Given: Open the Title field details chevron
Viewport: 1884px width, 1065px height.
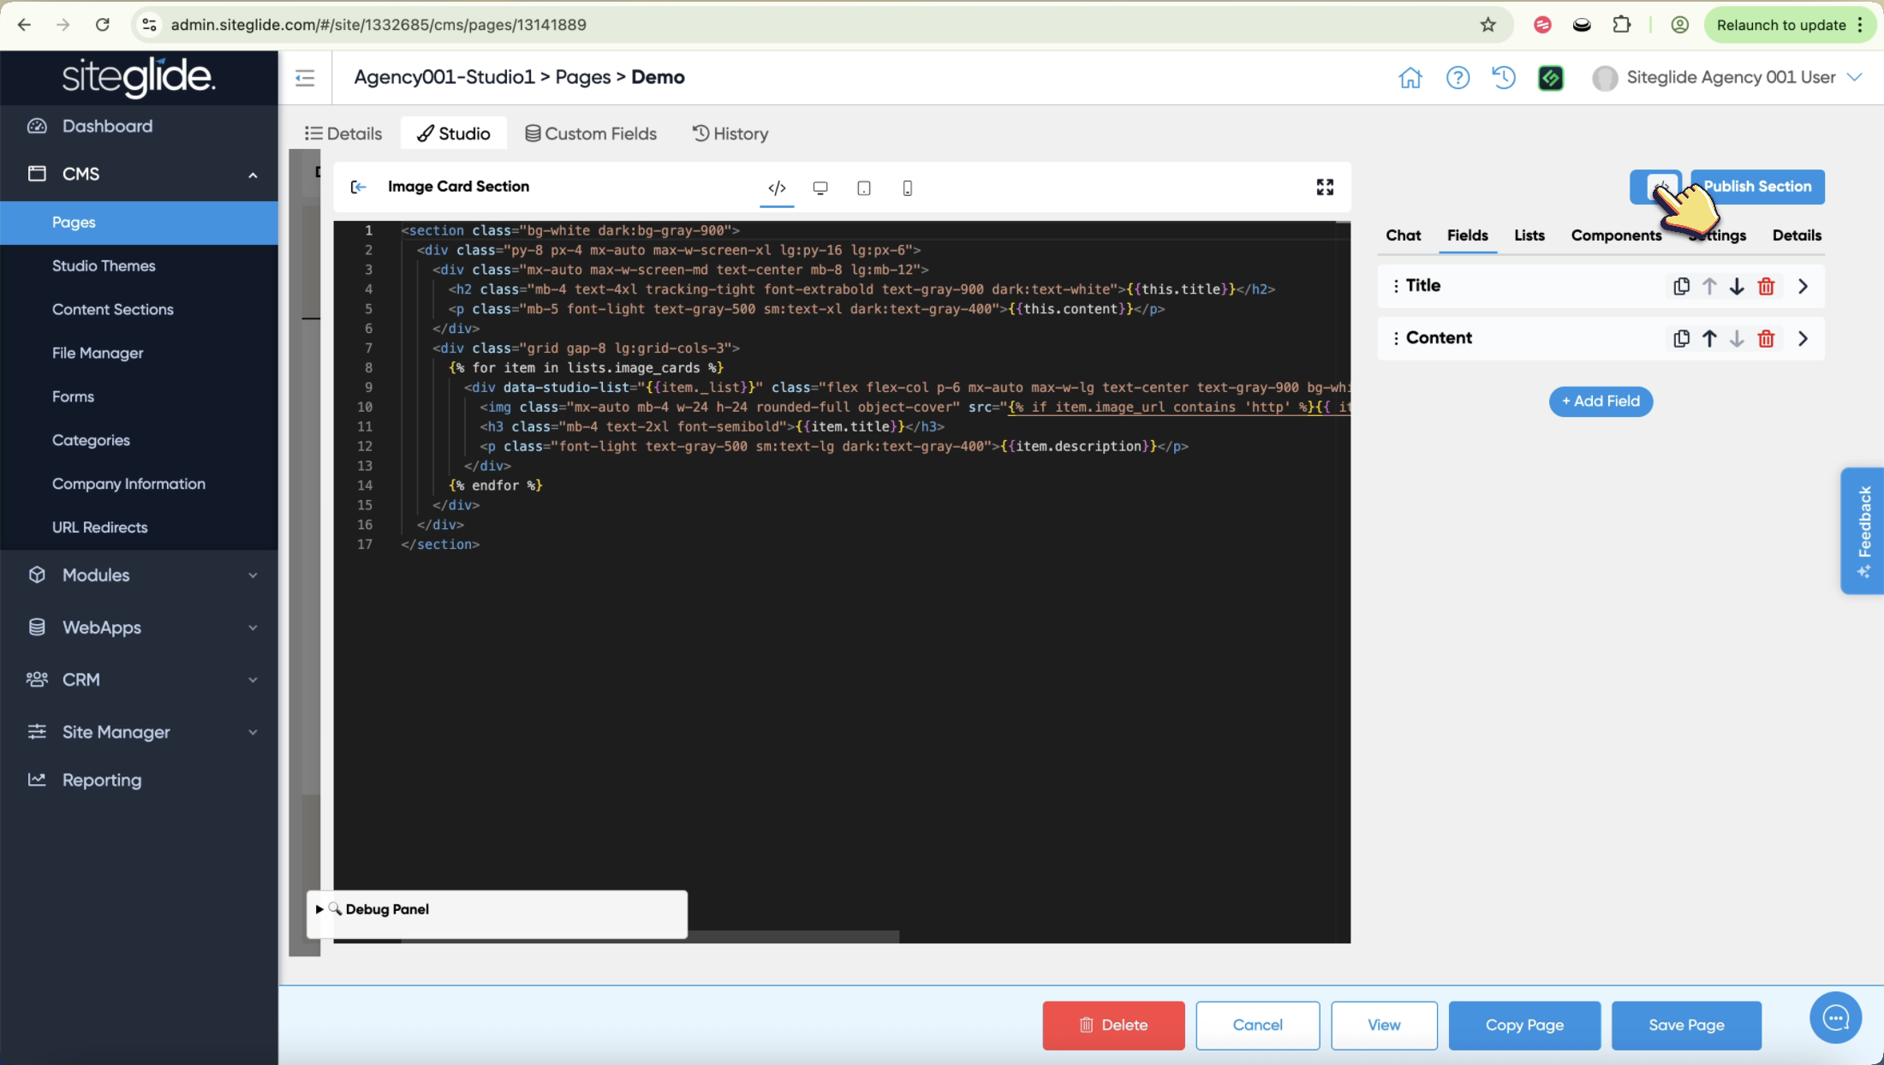Looking at the screenshot, I should pyautogui.click(x=1803, y=287).
